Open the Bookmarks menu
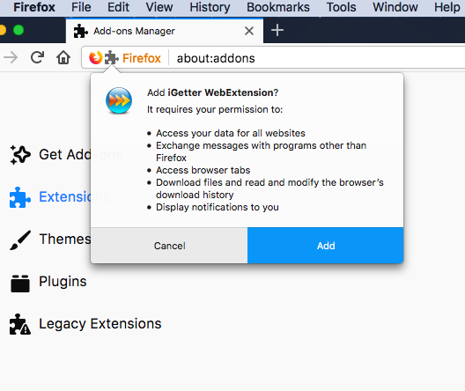465x391 pixels. (x=278, y=7)
